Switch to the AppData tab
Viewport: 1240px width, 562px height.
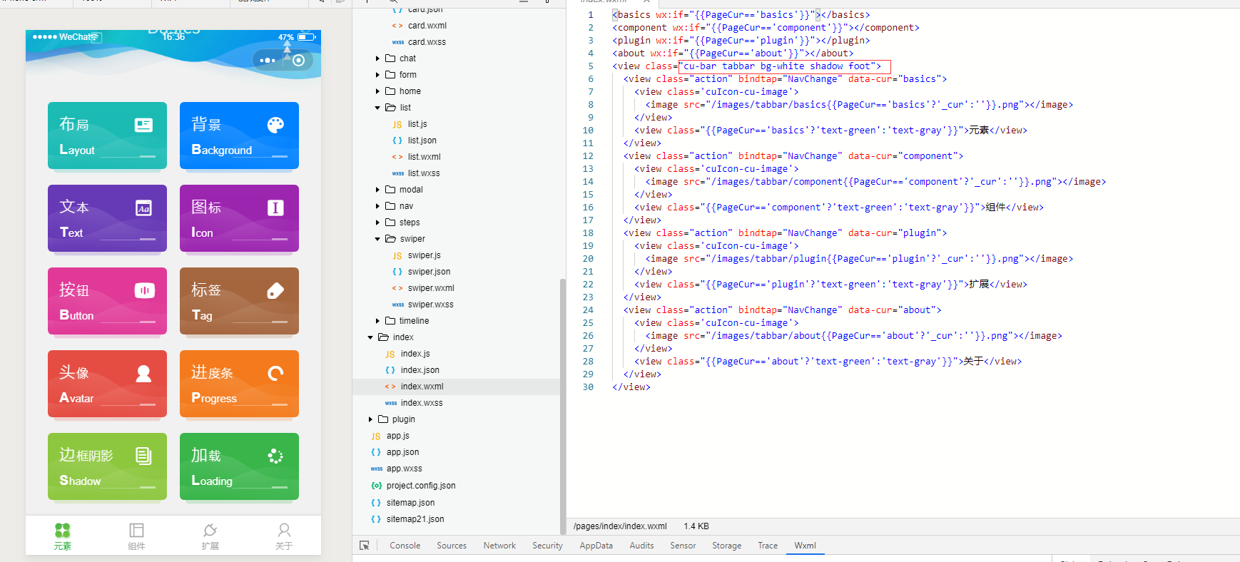(596, 546)
